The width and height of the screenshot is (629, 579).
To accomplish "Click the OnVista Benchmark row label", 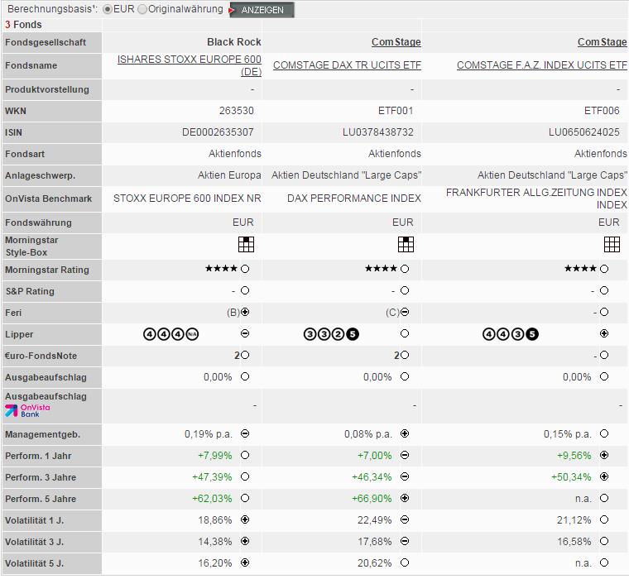I will click(x=49, y=199).
